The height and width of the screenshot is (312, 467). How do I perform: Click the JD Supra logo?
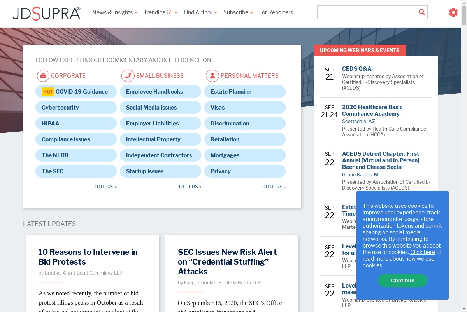(46, 13)
